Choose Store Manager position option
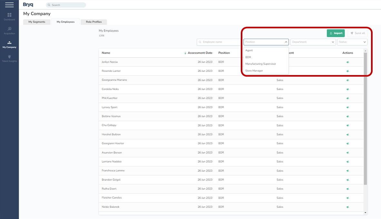The height and width of the screenshot is (219, 381). pos(254,71)
